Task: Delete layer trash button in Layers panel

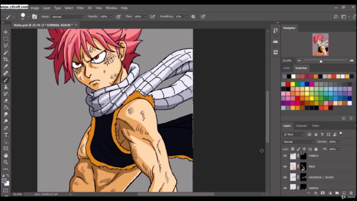Action: (351, 193)
